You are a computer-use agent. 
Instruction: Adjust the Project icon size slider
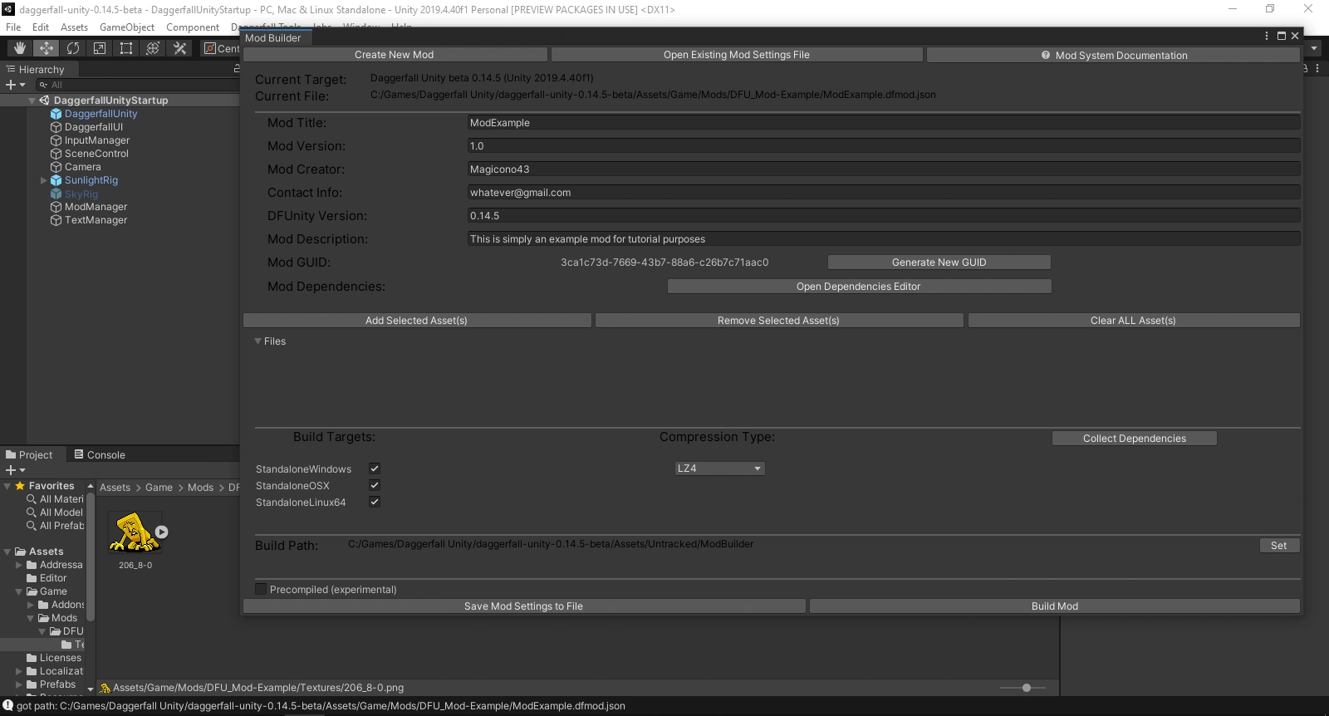point(1027,688)
